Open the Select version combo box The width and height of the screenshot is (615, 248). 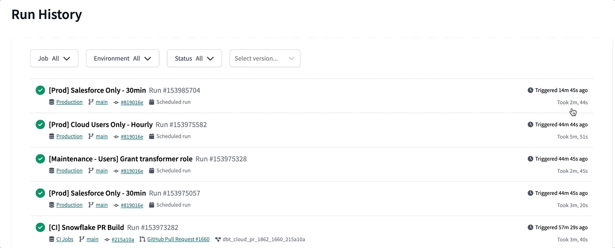[265, 58]
